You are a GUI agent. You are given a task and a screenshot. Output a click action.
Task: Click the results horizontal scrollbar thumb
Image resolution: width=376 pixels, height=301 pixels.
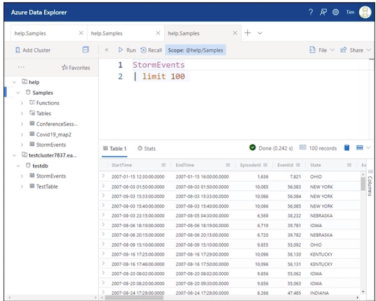pos(134,298)
